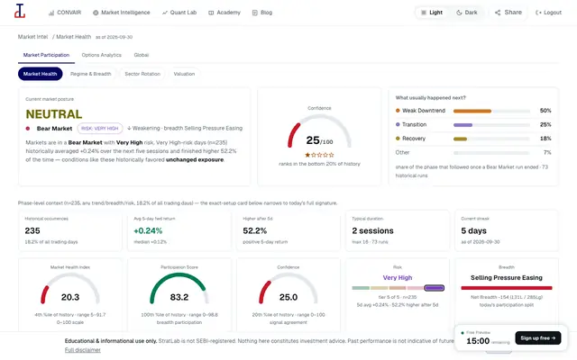The height and width of the screenshot is (360, 577).
Task: Click the Market Intelligence globe icon
Action: [96, 13]
